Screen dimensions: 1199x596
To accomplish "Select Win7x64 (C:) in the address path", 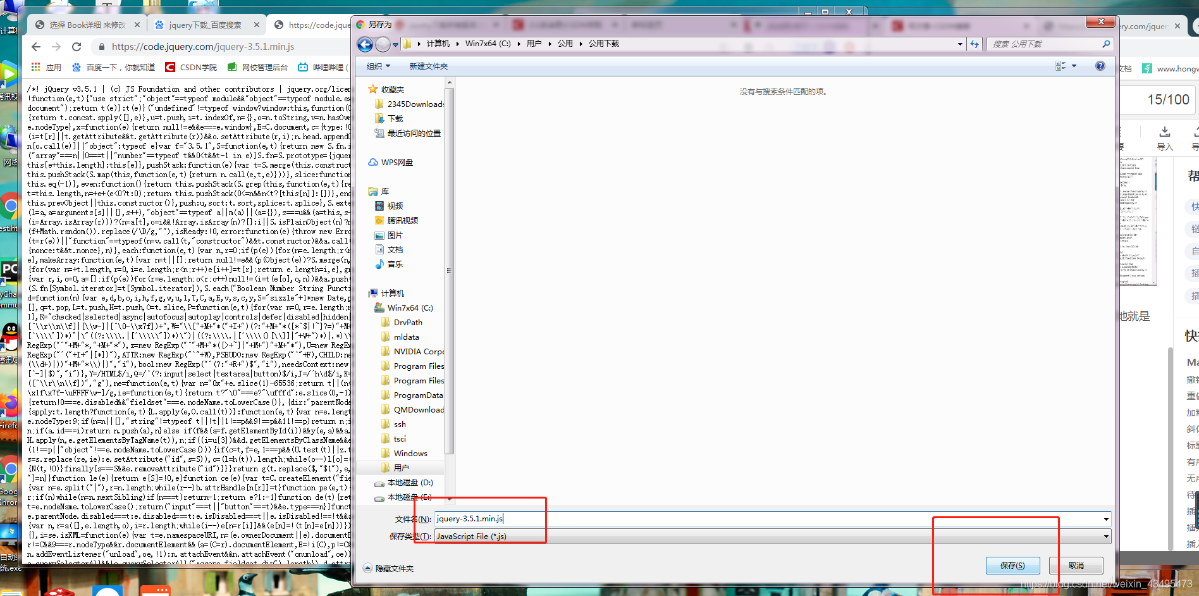I will [x=488, y=44].
